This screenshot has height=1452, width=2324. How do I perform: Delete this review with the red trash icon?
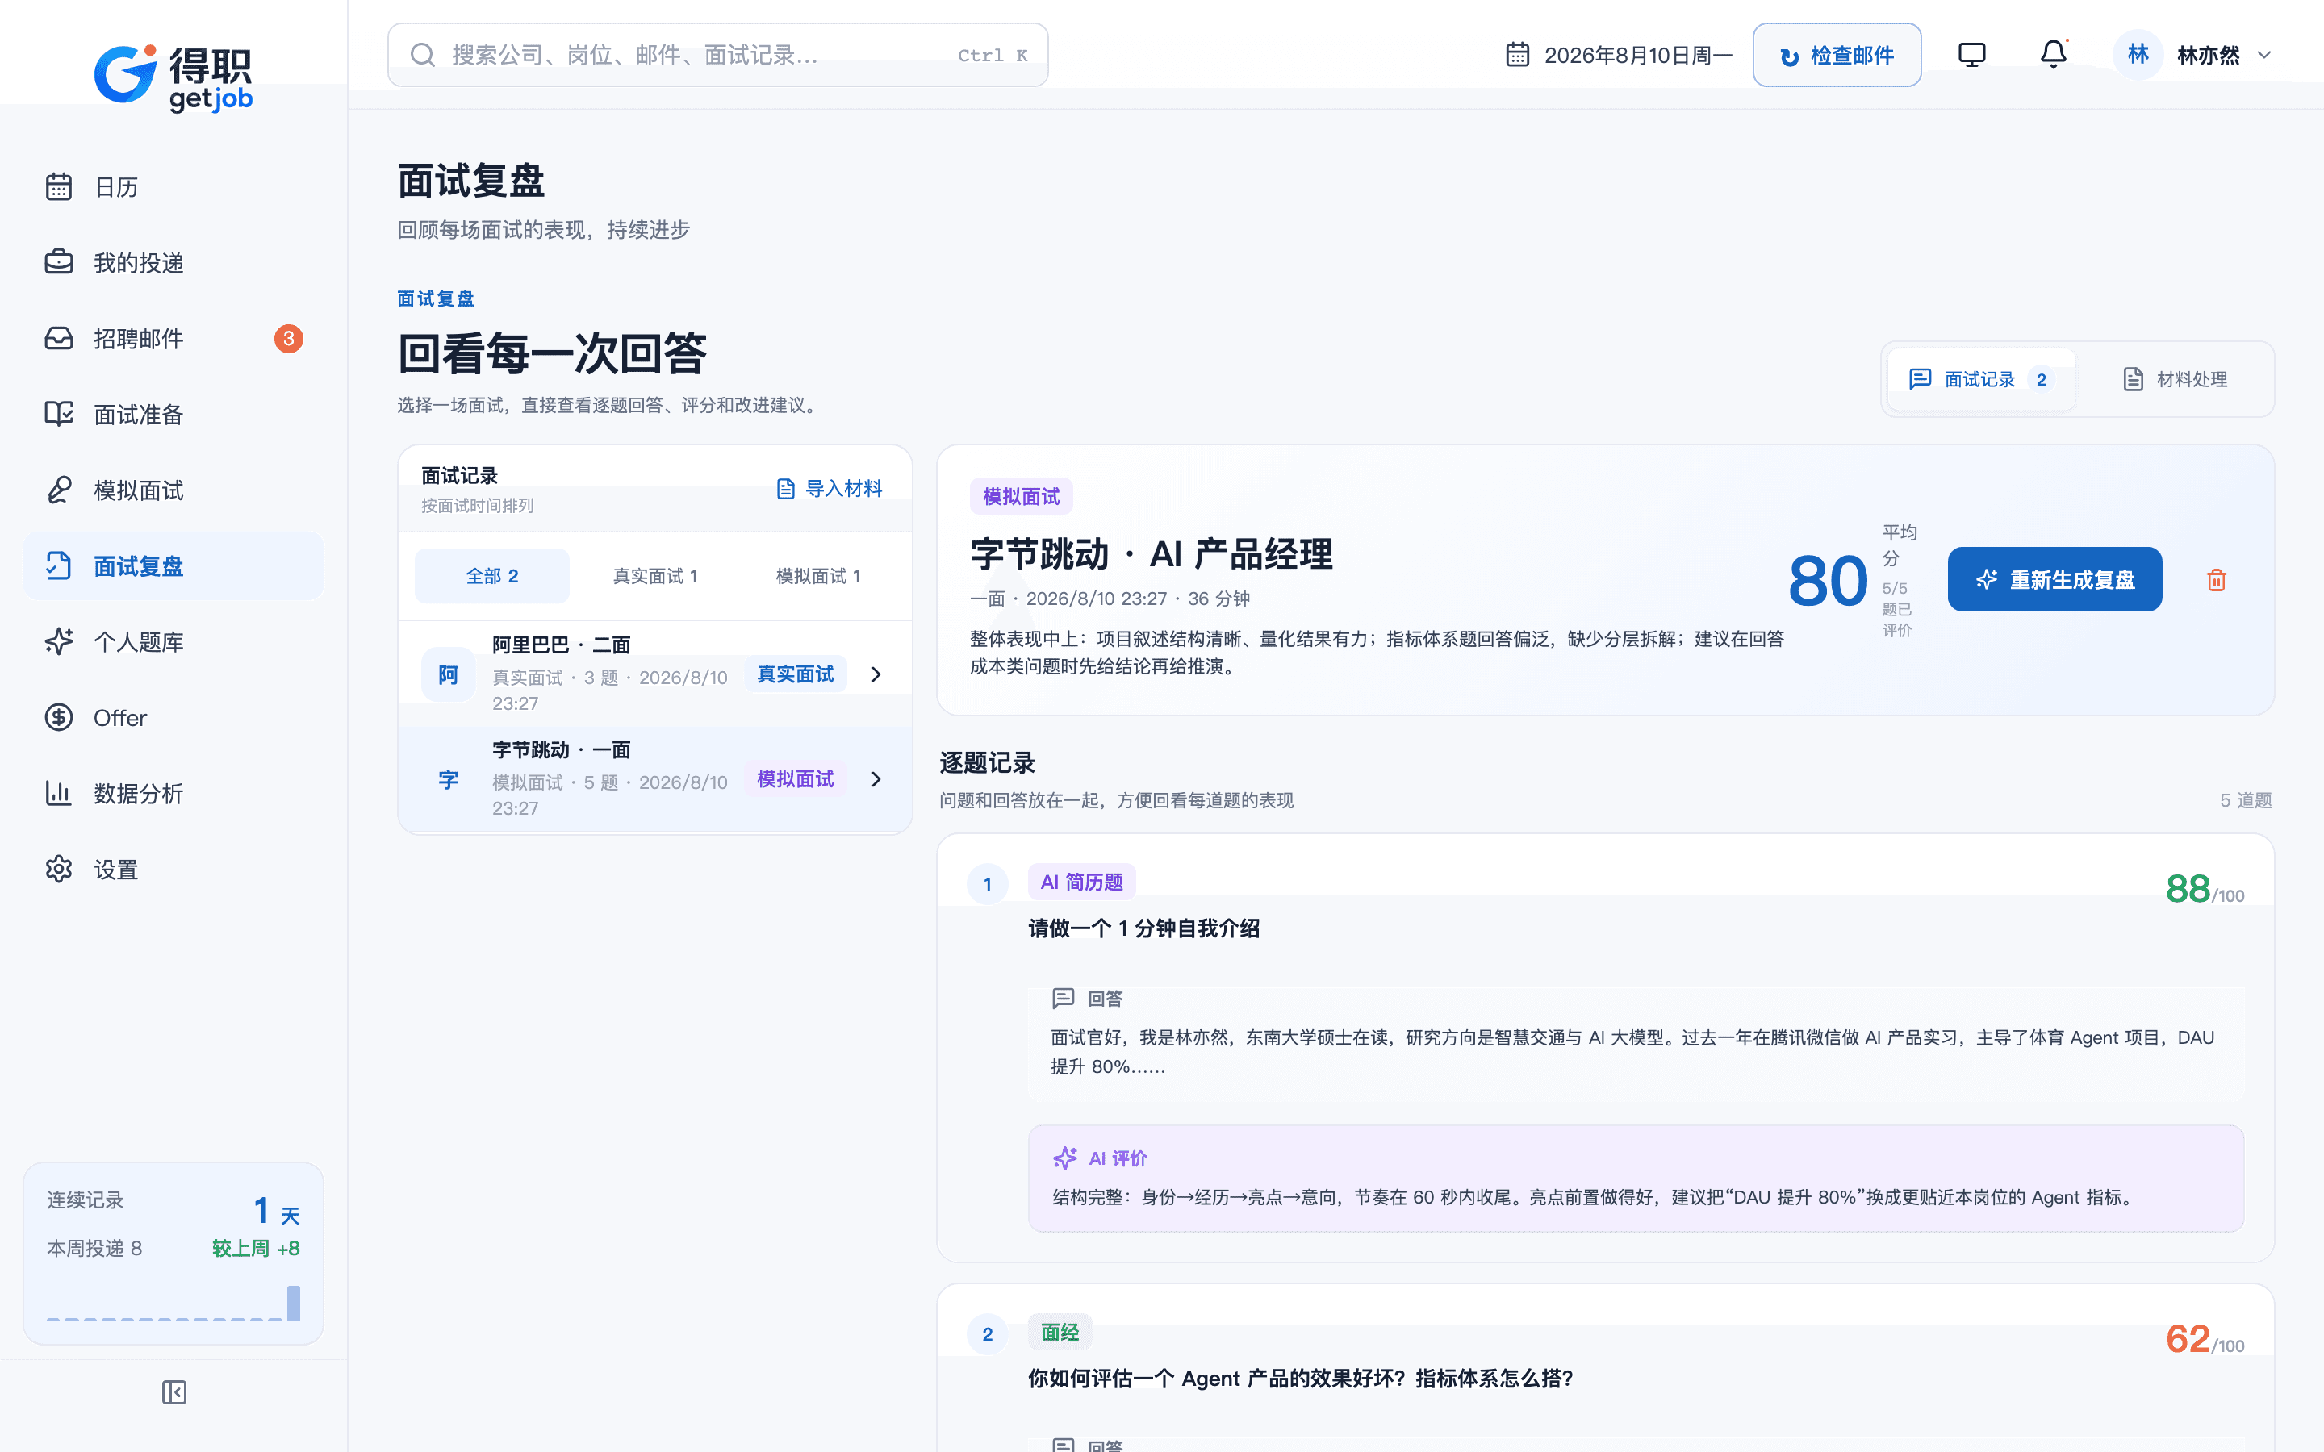pyautogui.click(x=2217, y=579)
